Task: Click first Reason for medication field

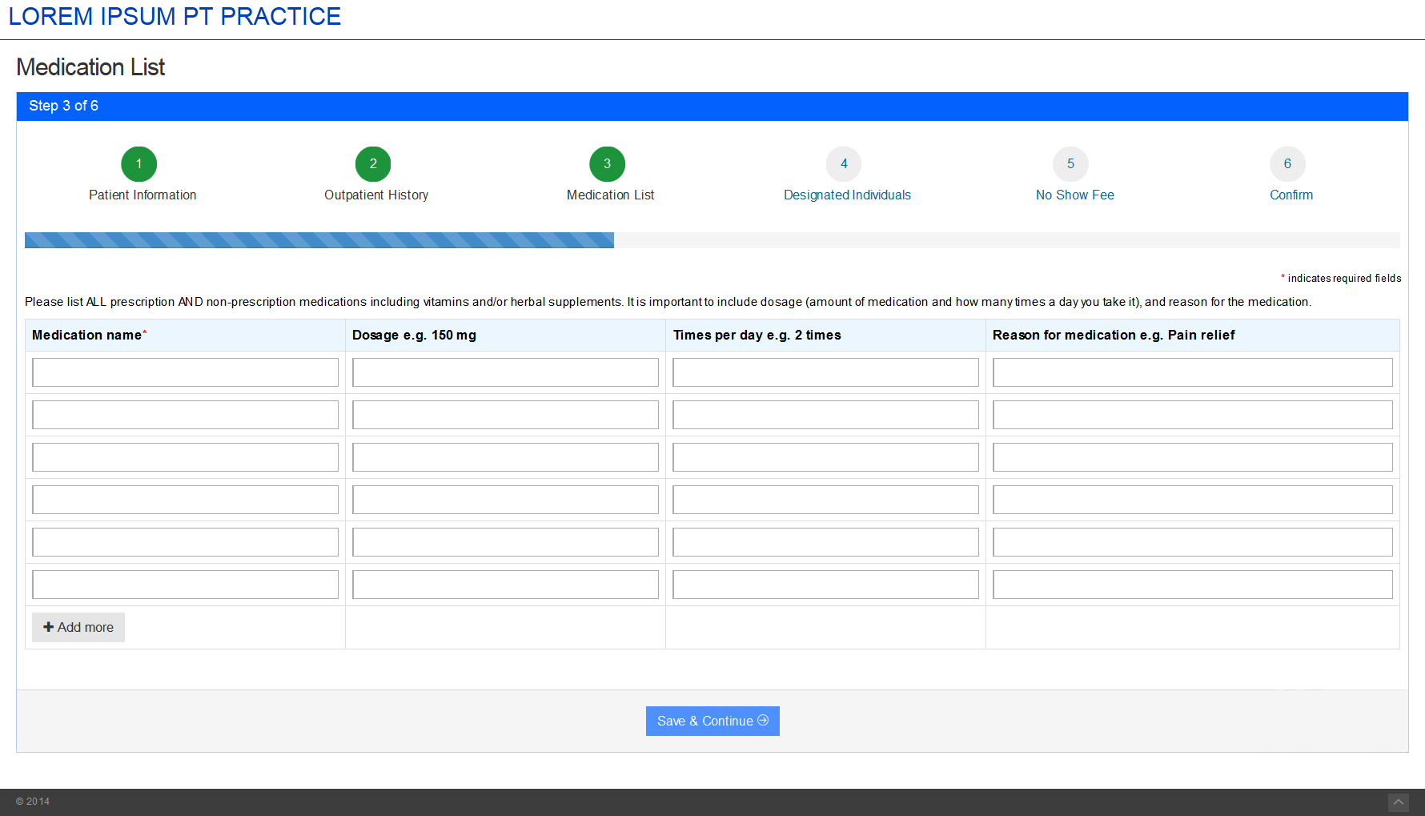Action: point(1192,372)
